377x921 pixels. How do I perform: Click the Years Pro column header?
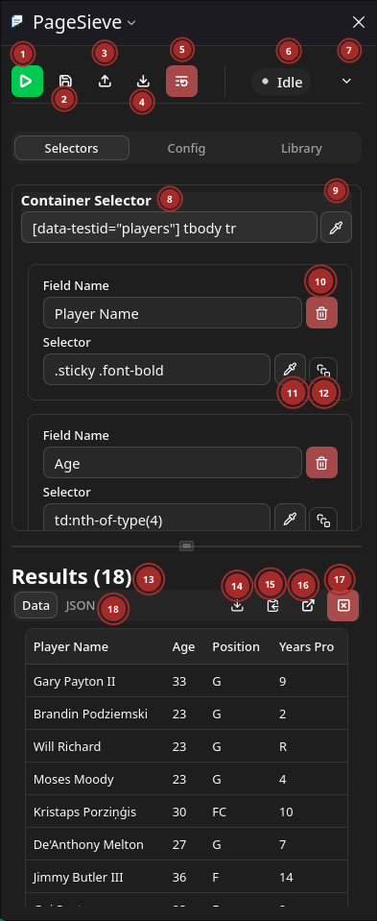pos(307,646)
